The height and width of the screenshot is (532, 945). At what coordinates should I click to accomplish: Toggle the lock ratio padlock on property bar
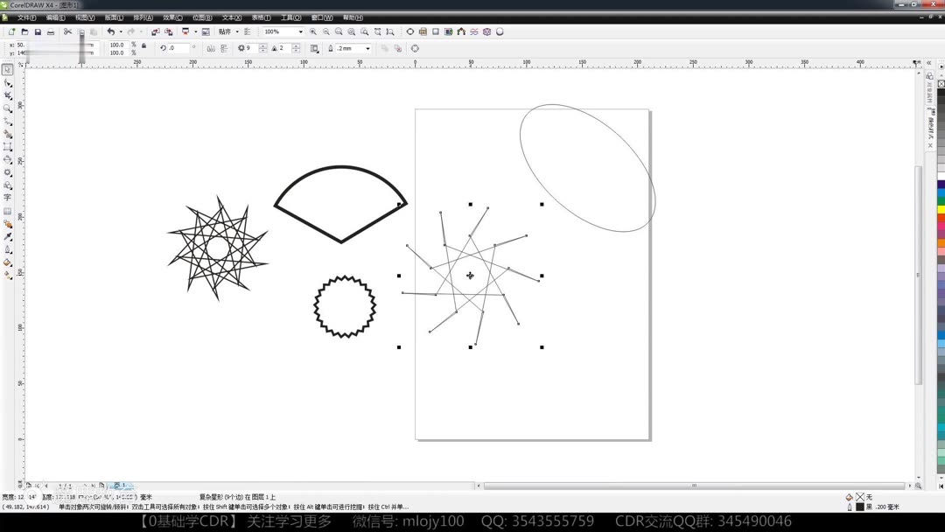[144, 45]
